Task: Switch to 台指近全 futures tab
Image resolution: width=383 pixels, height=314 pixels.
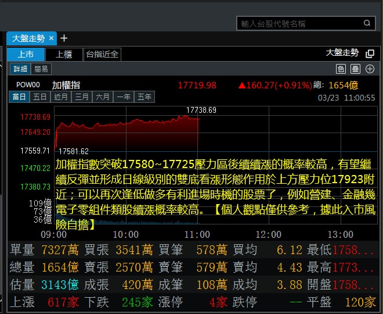Action: point(102,55)
